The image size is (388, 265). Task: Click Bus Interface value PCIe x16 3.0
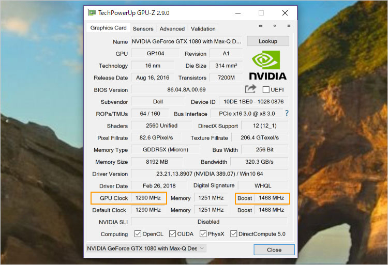coord(247,114)
